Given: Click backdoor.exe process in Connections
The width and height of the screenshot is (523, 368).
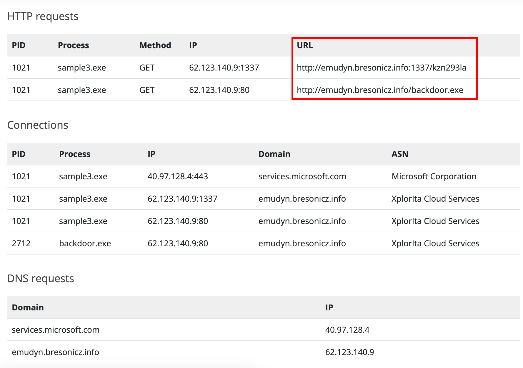Looking at the screenshot, I should point(85,243).
